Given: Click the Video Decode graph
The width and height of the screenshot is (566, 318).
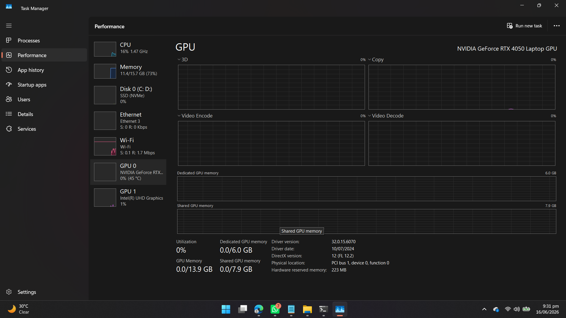Looking at the screenshot, I should pyautogui.click(x=462, y=143).
